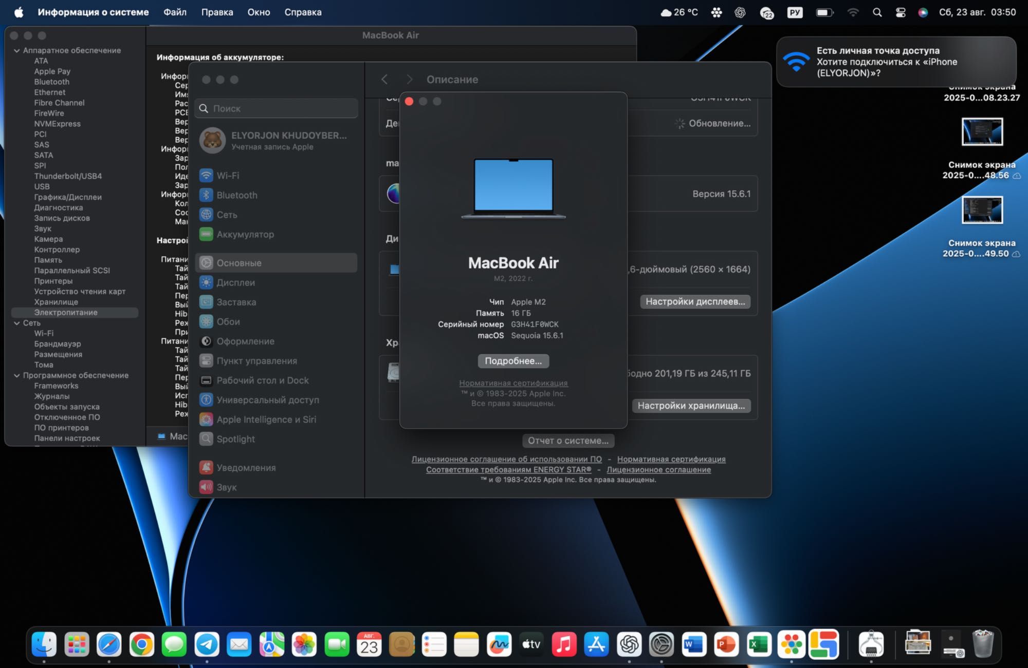
Task: Open ENERGY STAR compliance link
Action: [x=508, y=469]
